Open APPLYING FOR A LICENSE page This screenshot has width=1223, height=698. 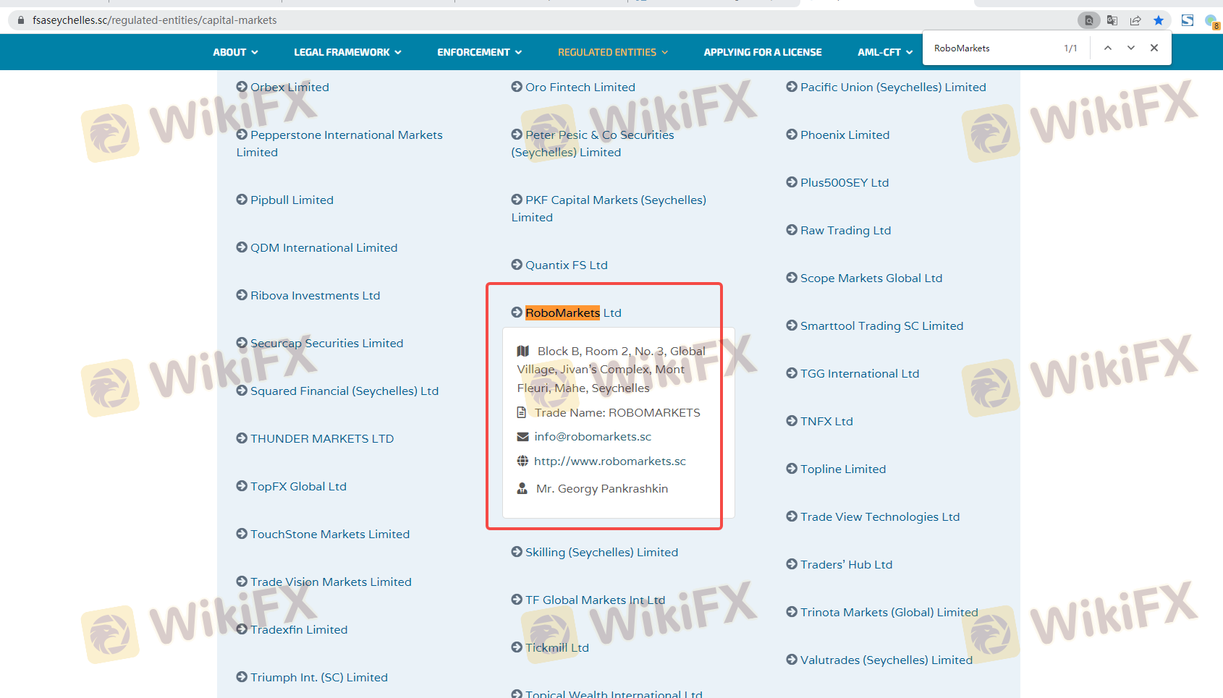[x=762, y=52]
